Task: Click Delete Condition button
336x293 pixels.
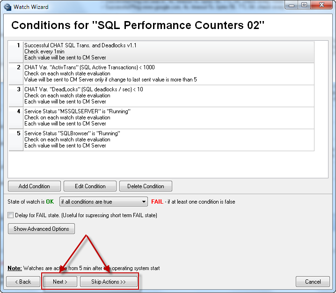Action: 146,186
